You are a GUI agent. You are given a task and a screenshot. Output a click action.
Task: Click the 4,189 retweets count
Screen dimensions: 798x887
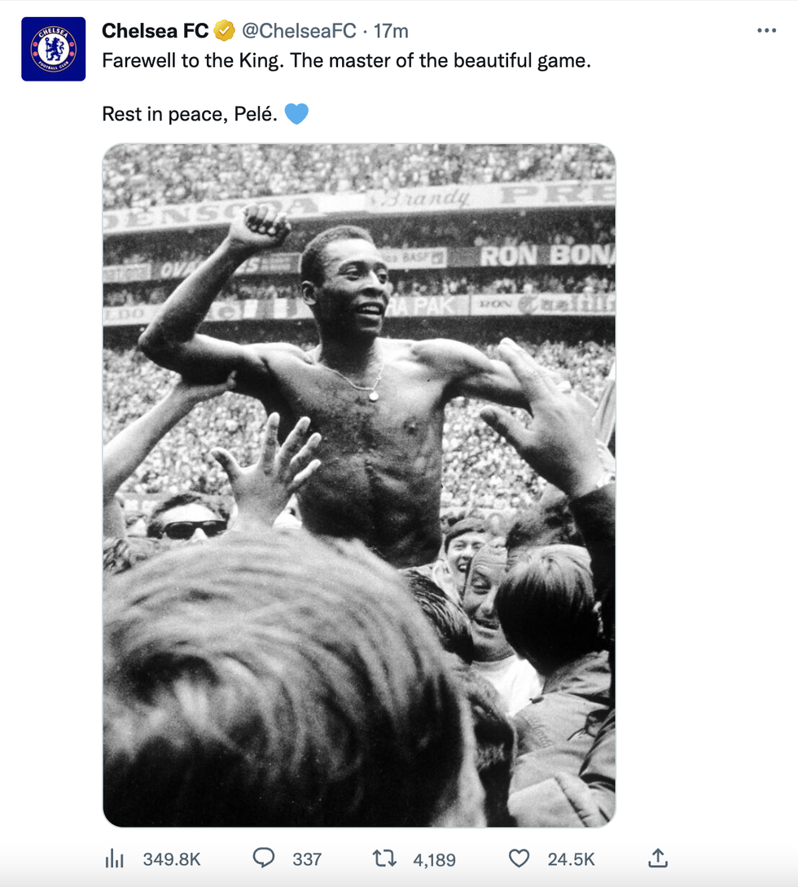pos(434,858)
